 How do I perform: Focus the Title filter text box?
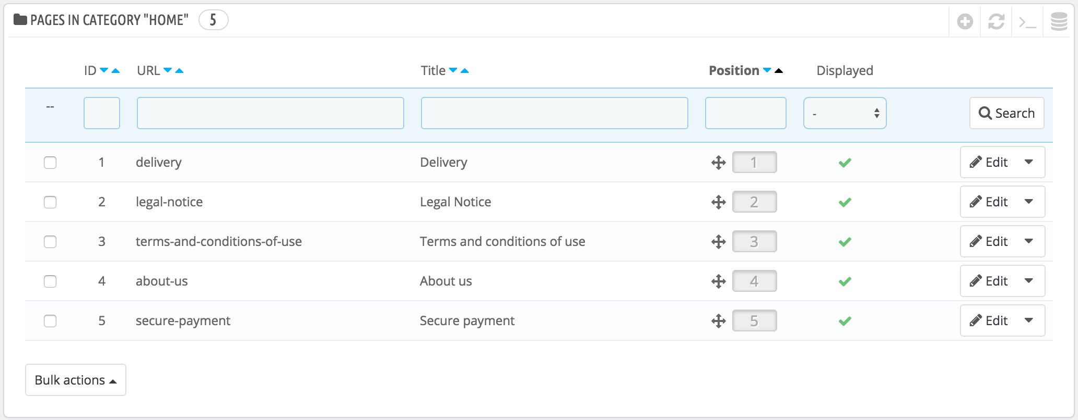coord(554,113)
